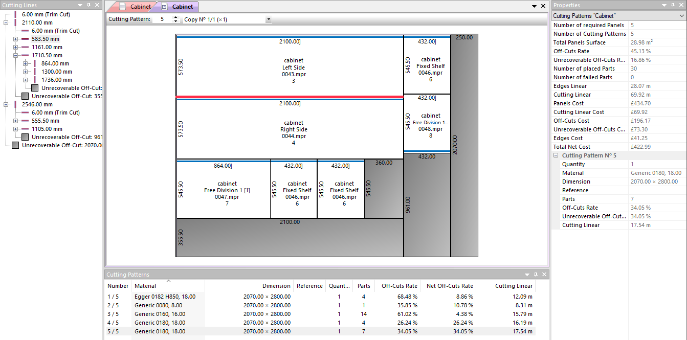Expand the 1161.00 mm cutting line
This screenshot has width=687, height=340.
pos(15,47)
